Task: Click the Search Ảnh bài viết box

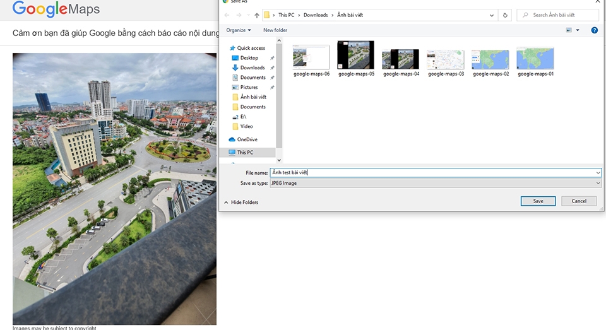Action: coord(557,15)
